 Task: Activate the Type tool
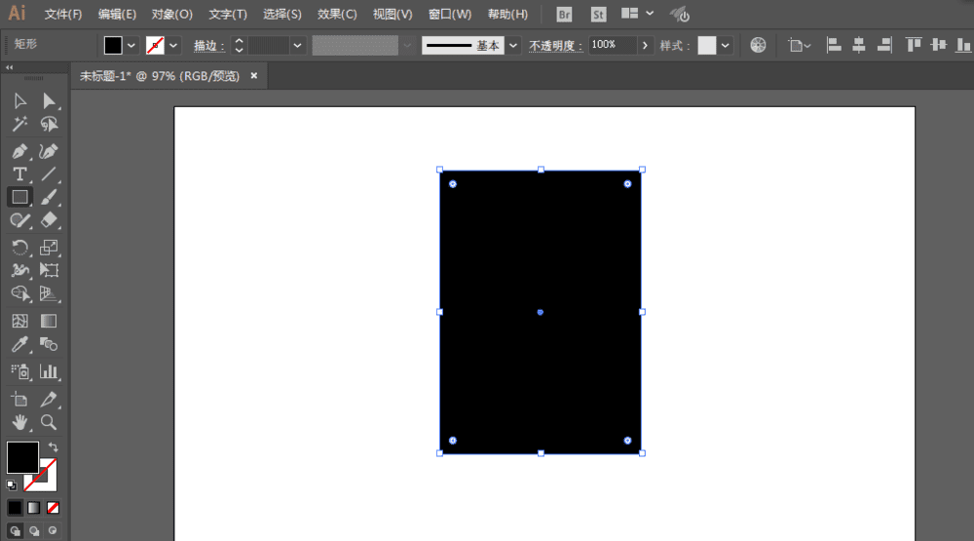(19, 174)
